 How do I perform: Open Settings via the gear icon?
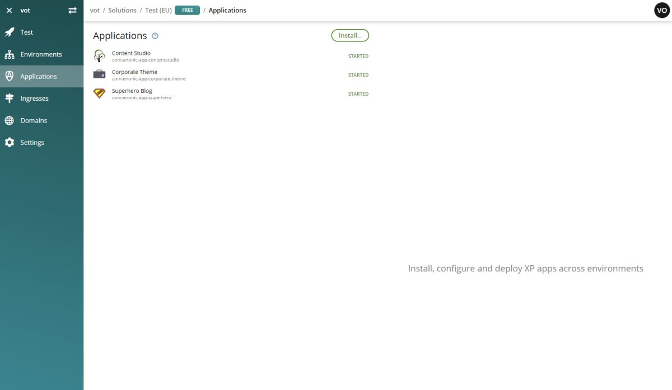click(9, 142)
